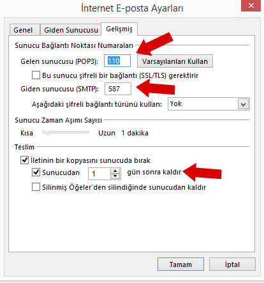Click the POP3 port field showing 110

click(117, 61)
